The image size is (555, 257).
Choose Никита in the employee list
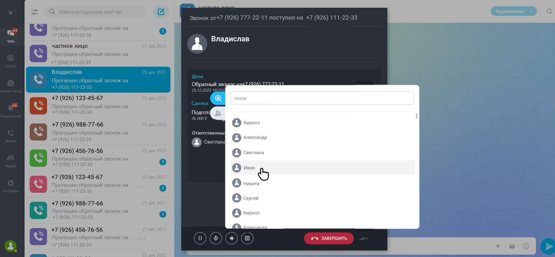click(251, 184)
